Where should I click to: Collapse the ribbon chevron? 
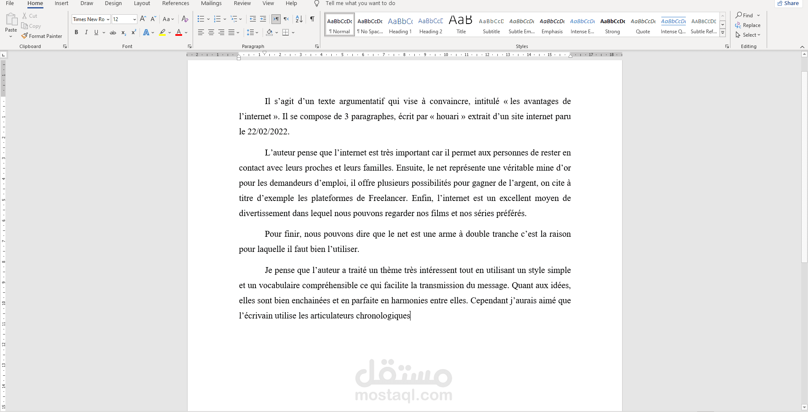tap(802, 46)
